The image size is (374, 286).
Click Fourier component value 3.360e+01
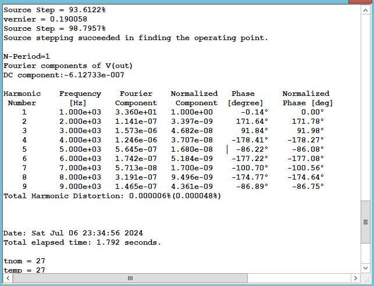click(136, 112)
